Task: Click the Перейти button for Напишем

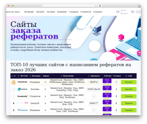Action: pos(129,110)
